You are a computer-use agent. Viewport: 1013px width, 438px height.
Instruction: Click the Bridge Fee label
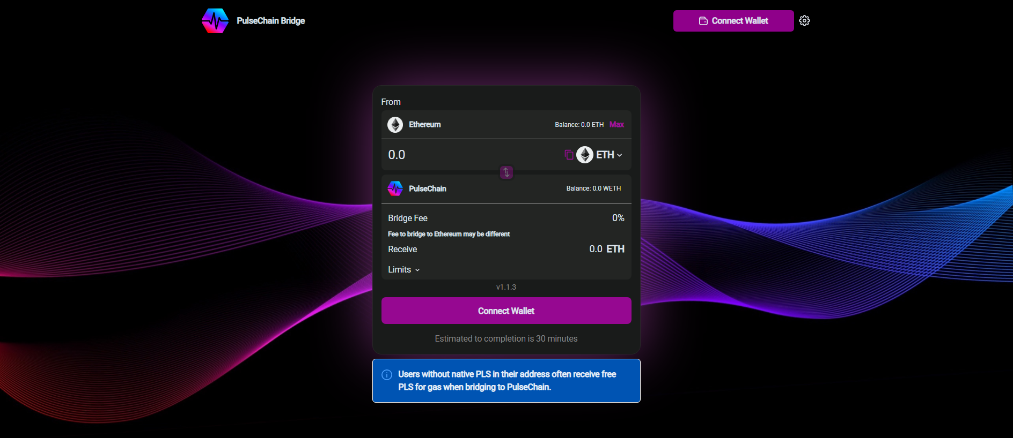(x=408, y=218)
